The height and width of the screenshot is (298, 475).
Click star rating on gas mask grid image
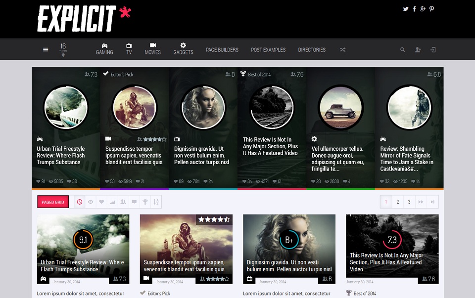(214, 219)
